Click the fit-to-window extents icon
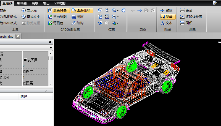 point(107,17)
